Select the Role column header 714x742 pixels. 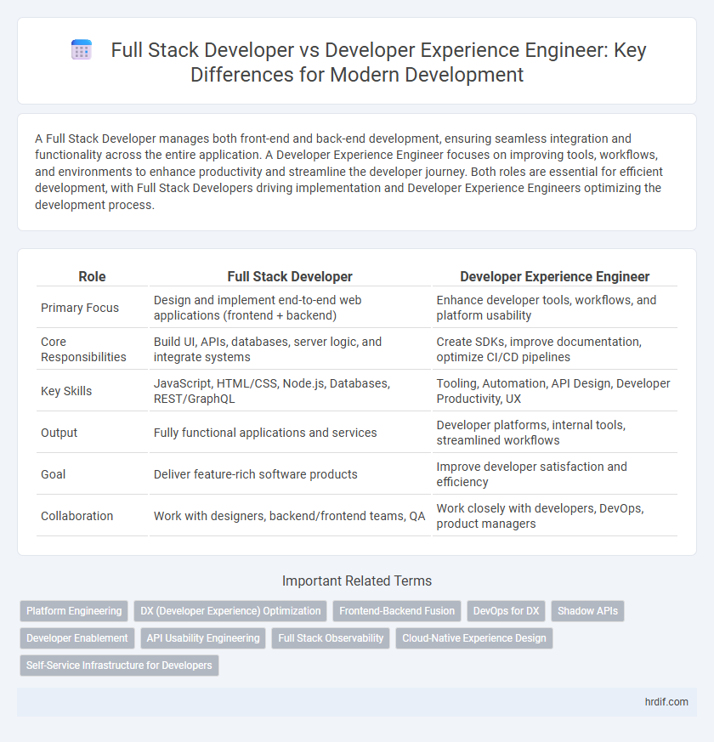[x=93, y=276]
